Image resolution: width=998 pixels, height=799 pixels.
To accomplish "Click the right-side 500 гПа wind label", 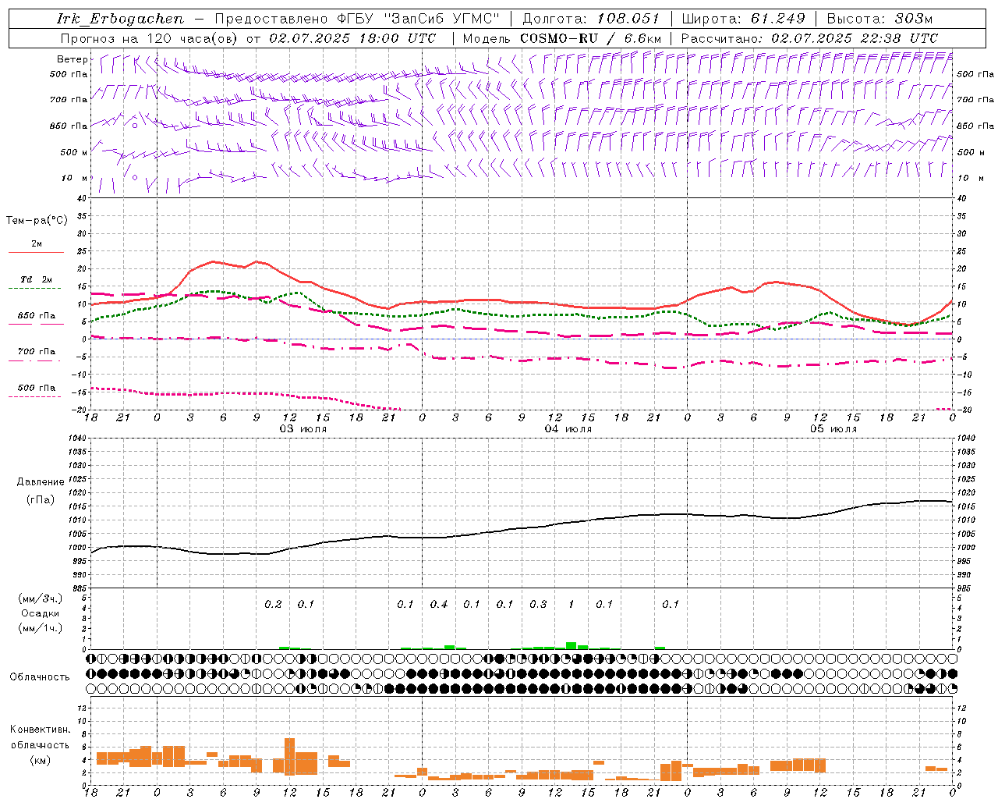I will click(x=975, y=74).
